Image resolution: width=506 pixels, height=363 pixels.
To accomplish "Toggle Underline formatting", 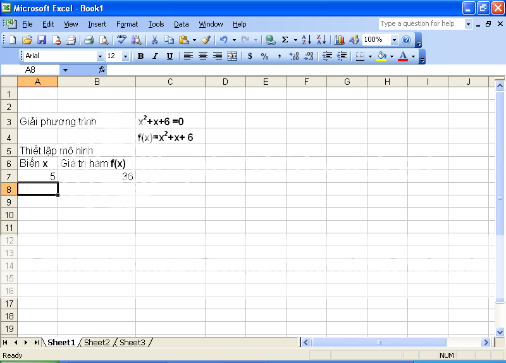I will point(170,56).
